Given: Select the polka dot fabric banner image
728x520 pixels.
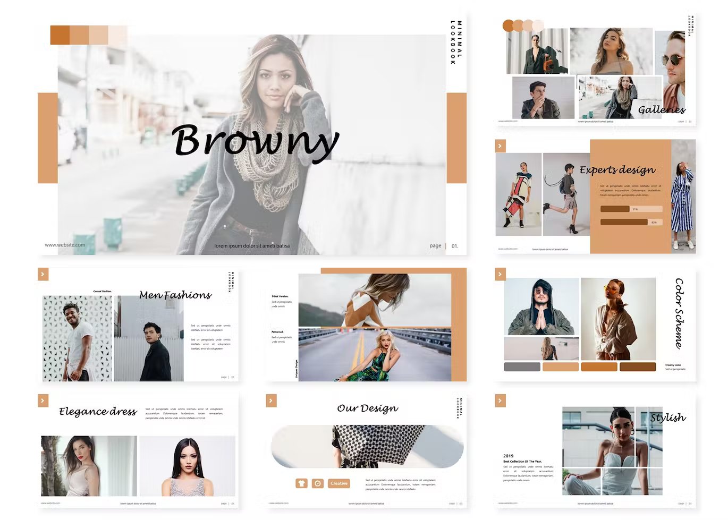Looking at the screenshot, I should (x=367, y=446).
